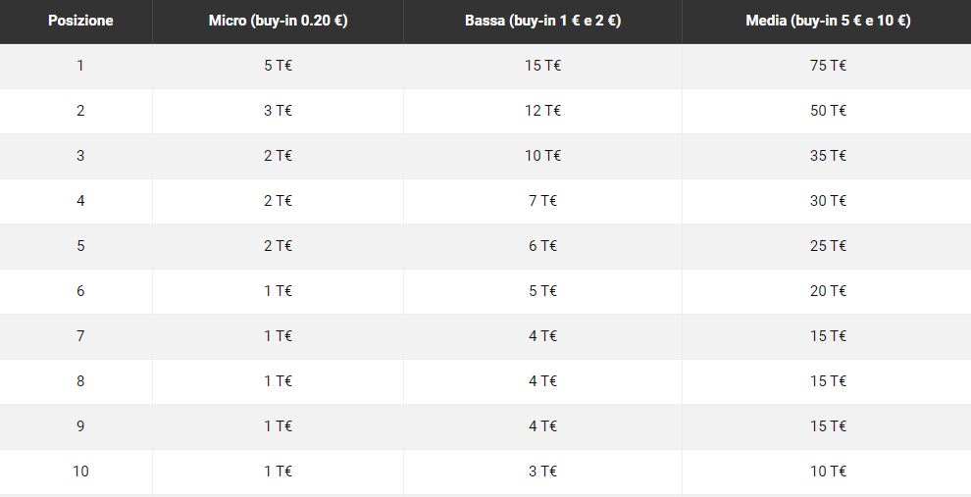The width and height of the screenshot is (971, 497).
Task: Click the Posizione column header
Action: pyautogui.click(x=80, y=21)
